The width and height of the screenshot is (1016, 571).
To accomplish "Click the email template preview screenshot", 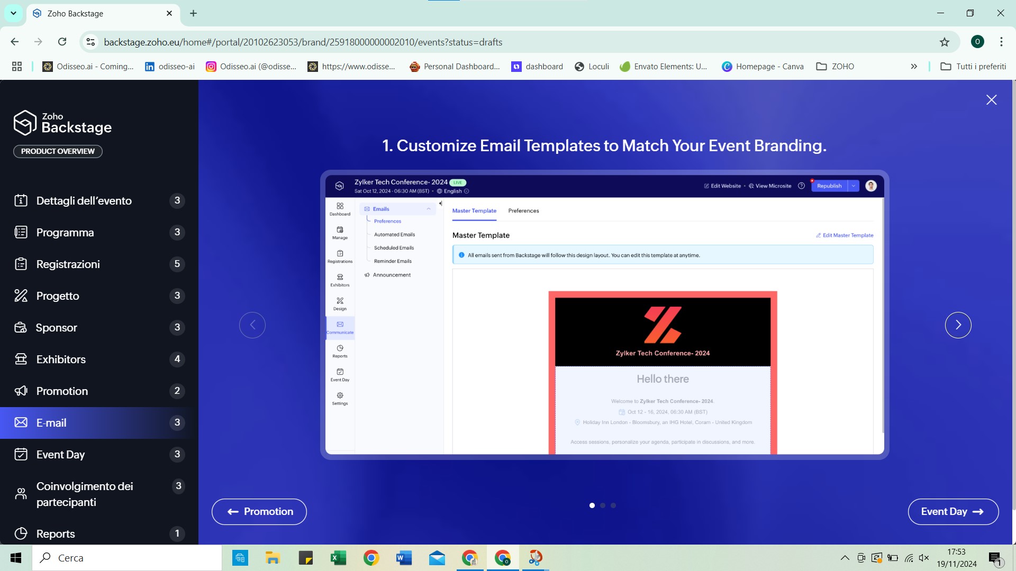I will pos(604,315).
